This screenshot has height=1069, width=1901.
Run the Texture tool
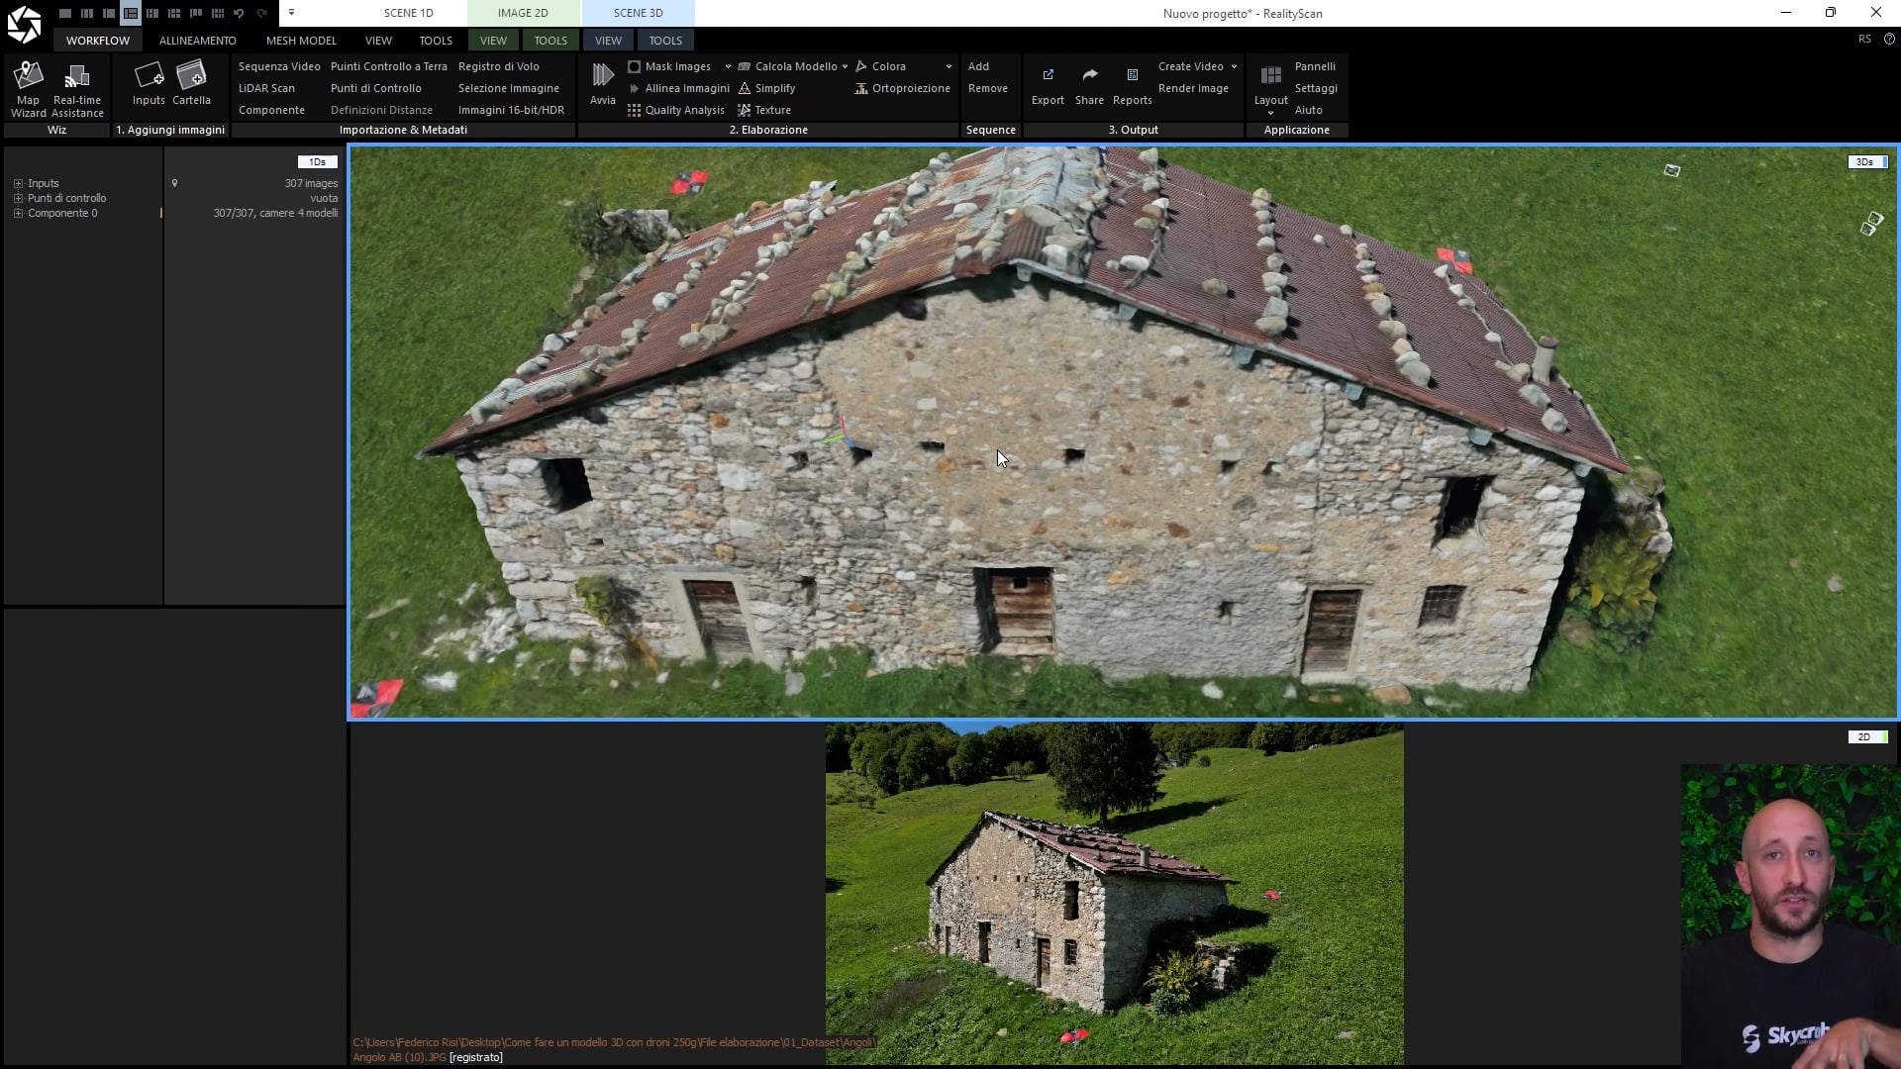click(771, 110)
